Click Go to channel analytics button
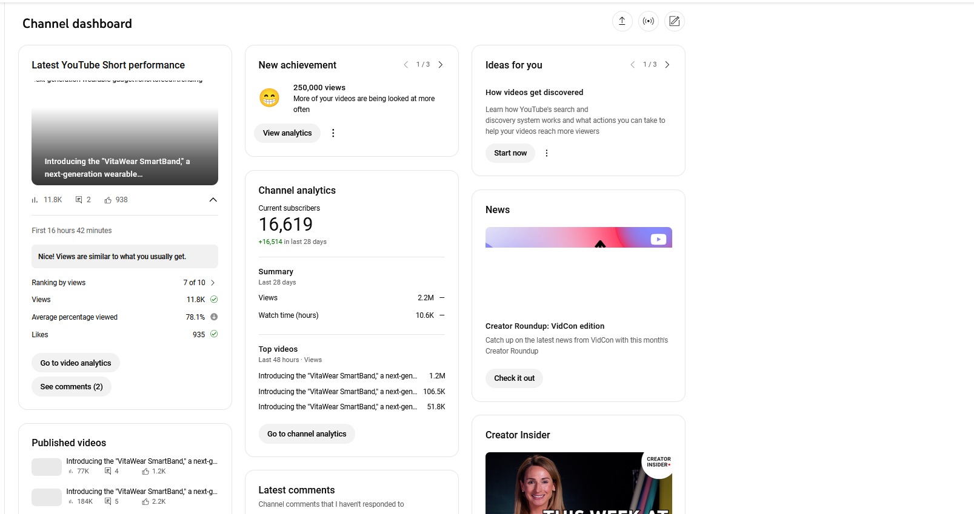Screen dimensions: 974x514 pyautogui.click(x=307, y=434)
